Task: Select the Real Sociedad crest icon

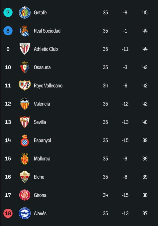Action: pos(25,31)
